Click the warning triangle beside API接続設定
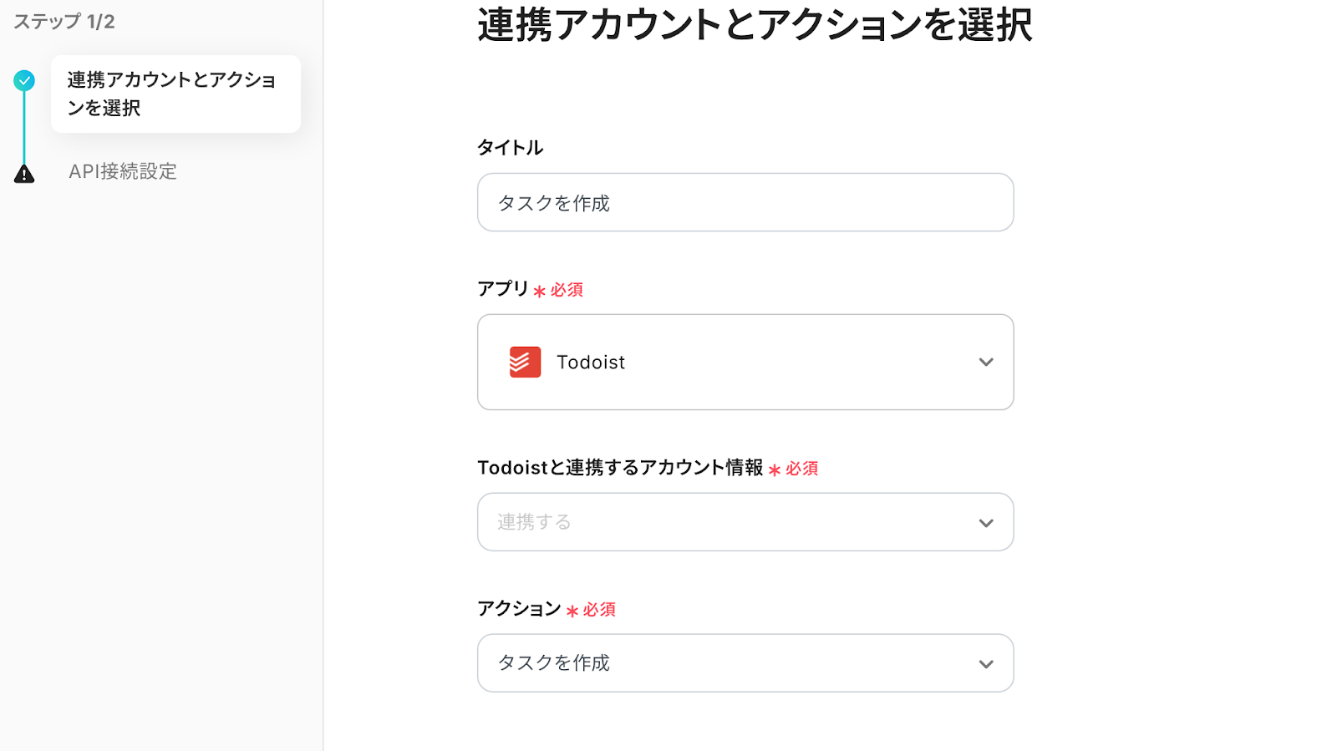The image size is (1337, 751). pos(24,174)
